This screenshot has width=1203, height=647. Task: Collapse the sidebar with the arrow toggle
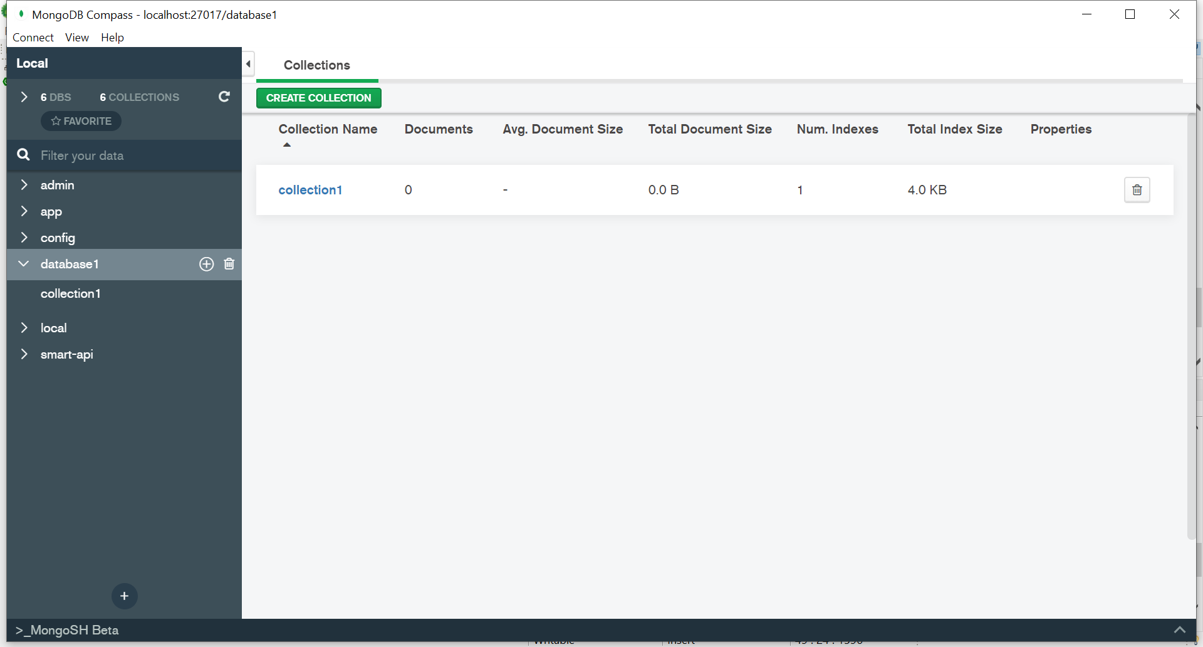[248, 64]
